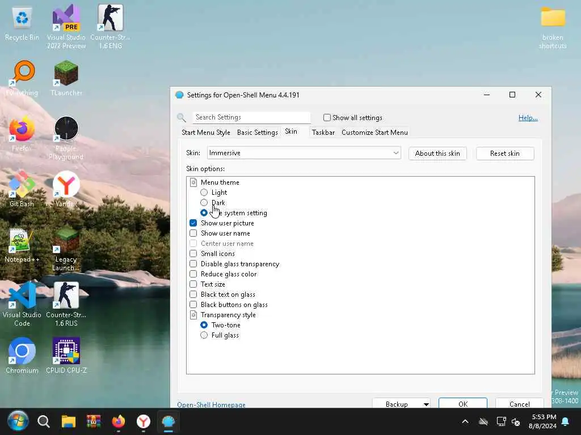Select the CPUID CPU-Z desktop icon

tap(66, 356)
